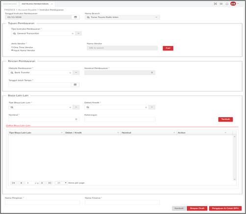Toggle fullscreen with the expand icon
The height and width of the screenshot is (214, 246).
point(215,4)
